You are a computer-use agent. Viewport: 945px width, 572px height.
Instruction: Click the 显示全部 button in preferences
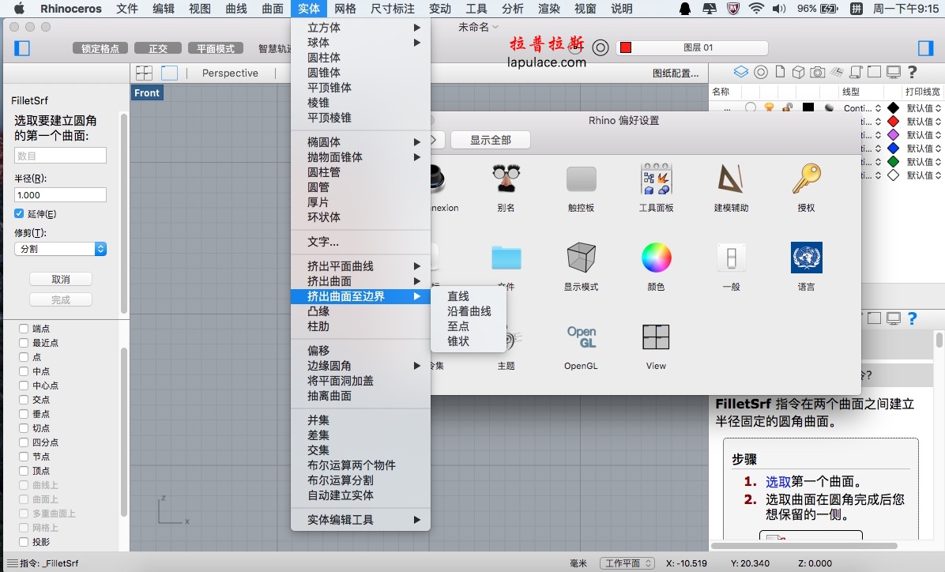(491, 140)
